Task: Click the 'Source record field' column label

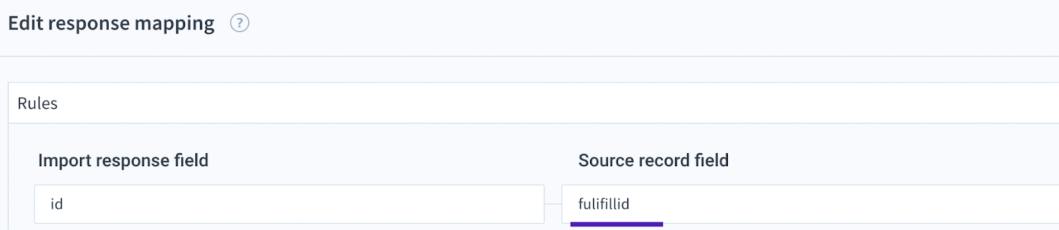Action: [x=653, y=161]
